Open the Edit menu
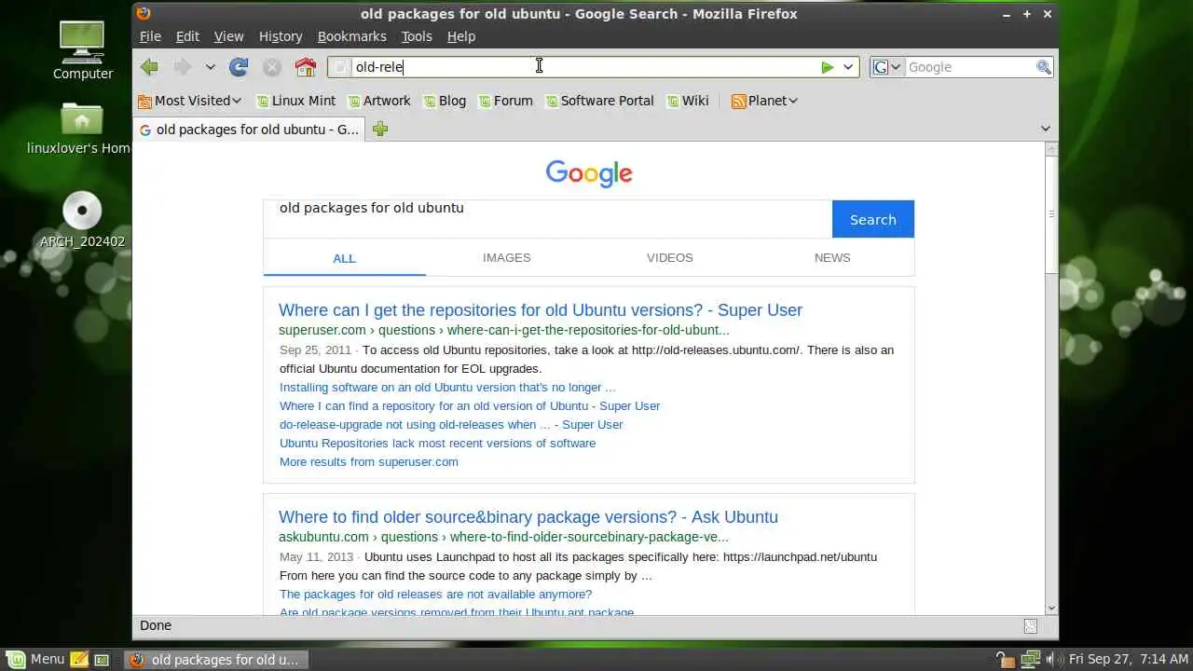Screen dimensions: 1193x671 187,36
